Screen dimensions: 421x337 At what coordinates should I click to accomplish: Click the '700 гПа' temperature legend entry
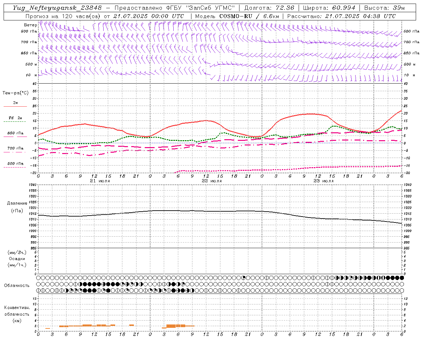pos(15,148)
